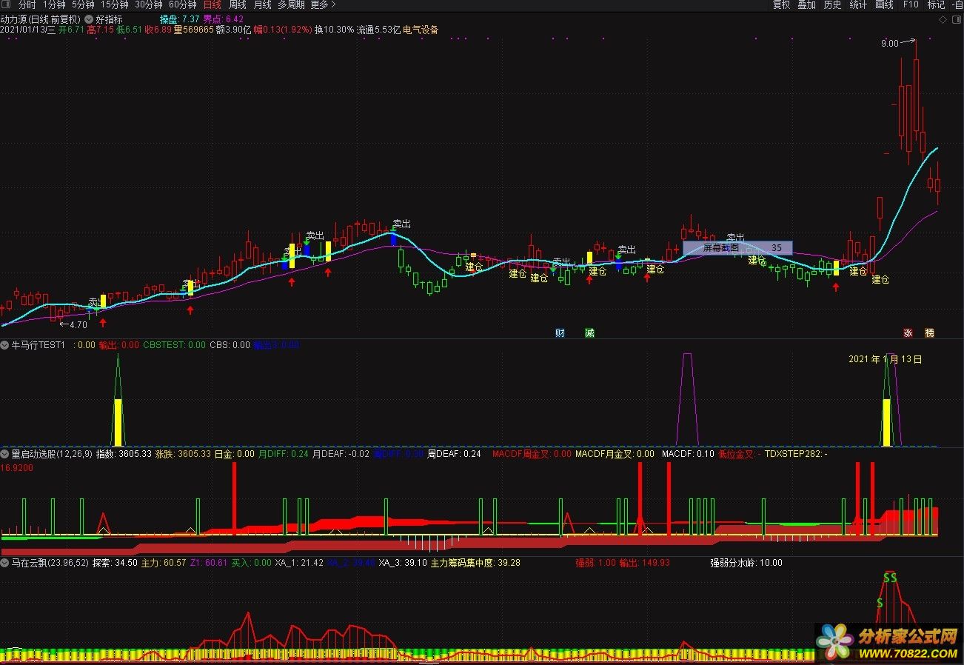Click the 动力源(日线.前复权) stock title
The width and height of the screenshot is (964, 665).
point(41,19)
